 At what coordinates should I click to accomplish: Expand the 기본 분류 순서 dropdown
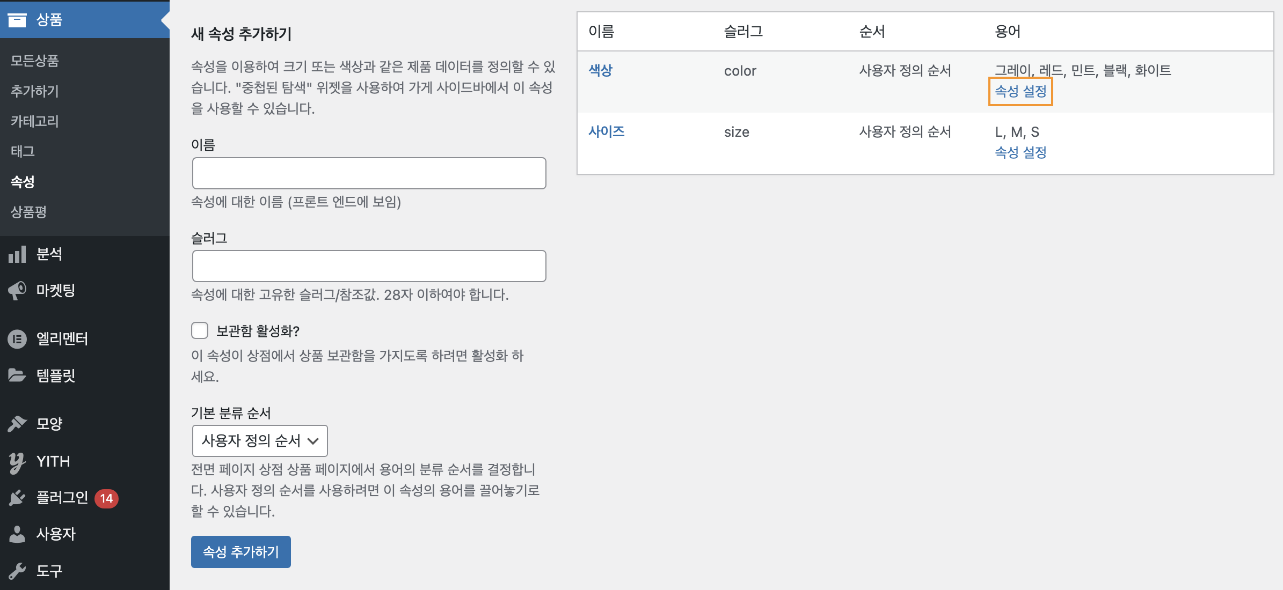(x=260, y=441)
